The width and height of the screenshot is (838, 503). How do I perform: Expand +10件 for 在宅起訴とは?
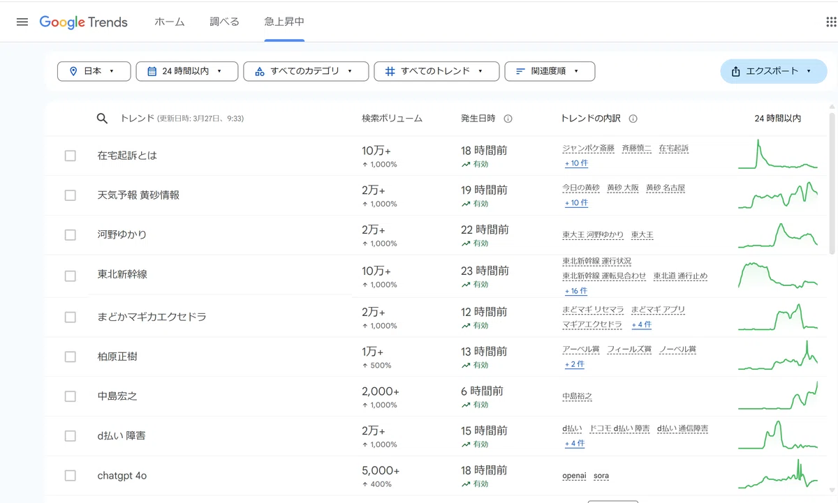point(577,163)
